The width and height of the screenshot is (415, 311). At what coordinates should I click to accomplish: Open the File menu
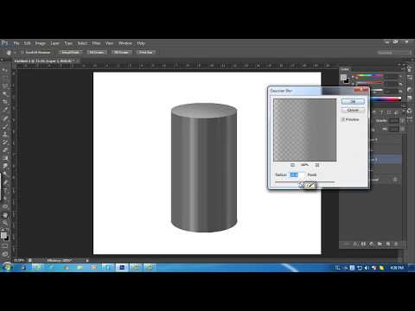(16, 43)
